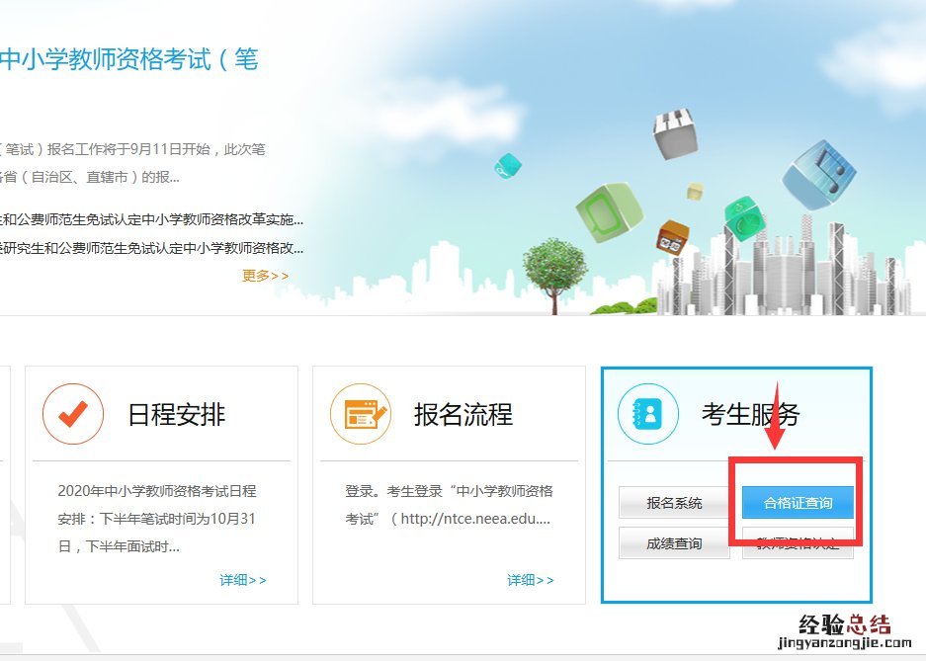Viewport: 926px width, 661px height.
Task: Click text 安排：下半年笔试时间为10月31
Action: (x=156, y=519)
